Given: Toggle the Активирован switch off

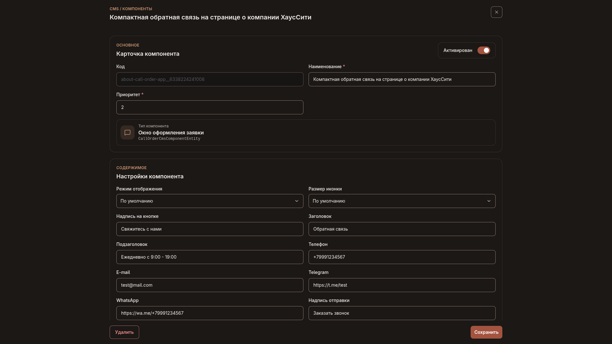Looking at the screenshot, I should pos(484,51).
